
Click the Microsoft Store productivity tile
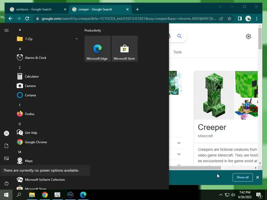click(124, 49)
